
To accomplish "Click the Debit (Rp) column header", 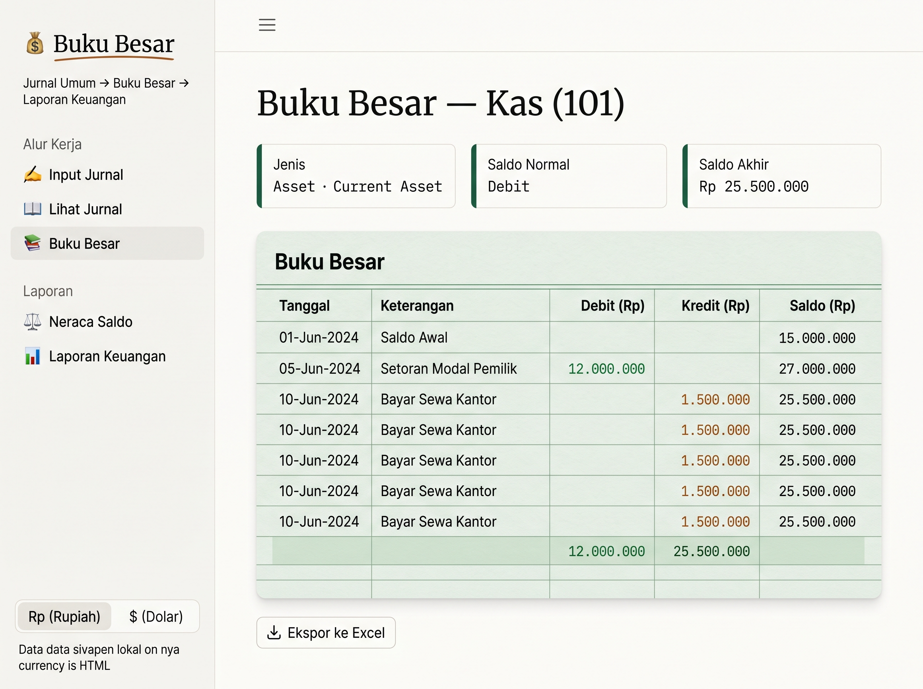I will (x=613, y=306).
